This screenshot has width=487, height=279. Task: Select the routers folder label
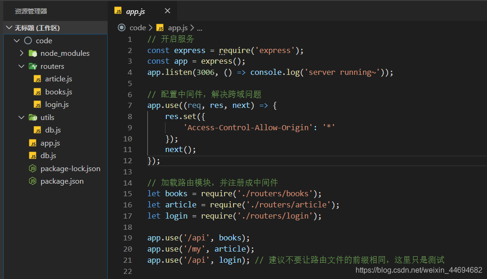(x=52, y=66)
